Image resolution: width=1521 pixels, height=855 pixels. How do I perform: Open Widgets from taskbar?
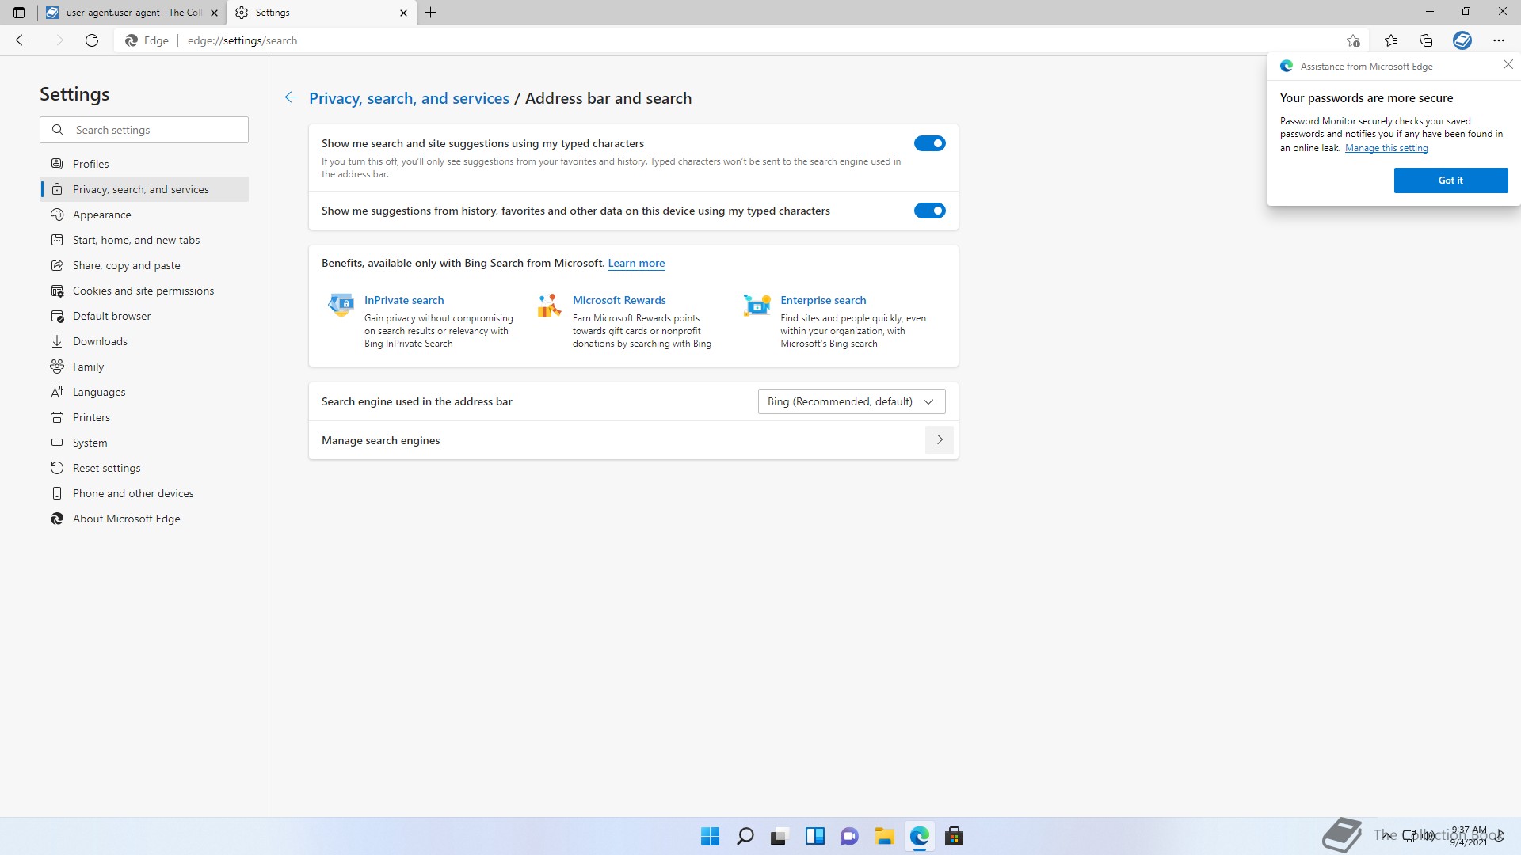pyautogui.click(x=815, y=836)
